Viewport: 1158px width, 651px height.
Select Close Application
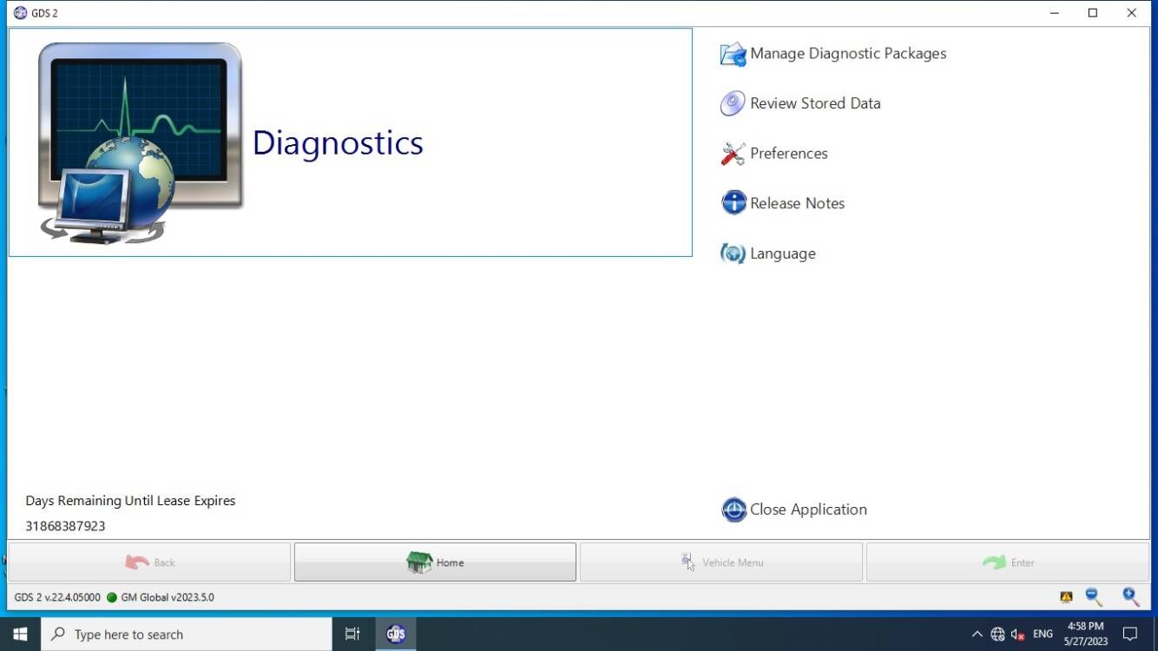(x=808, y=510)
